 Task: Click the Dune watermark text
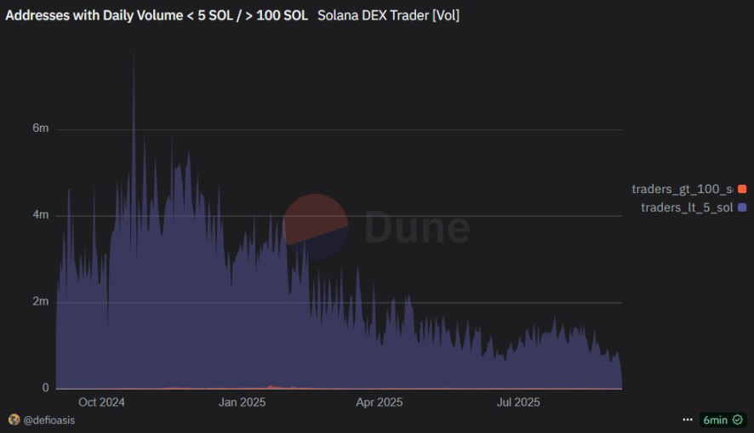click(x=417, y=228)
